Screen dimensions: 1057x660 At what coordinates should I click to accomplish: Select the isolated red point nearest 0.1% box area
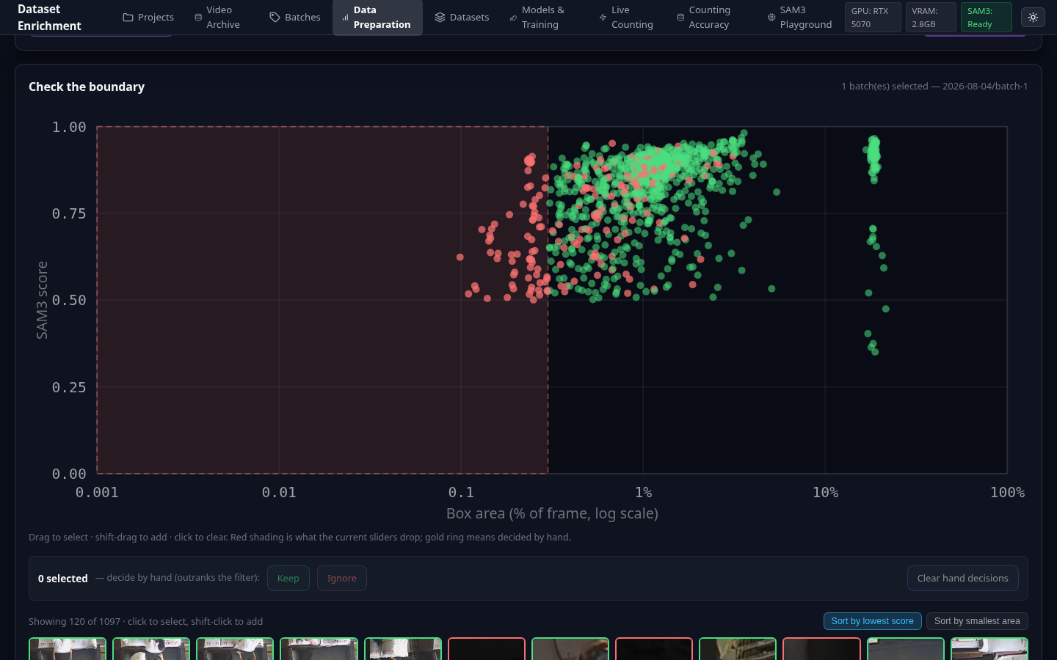(460, 257)
